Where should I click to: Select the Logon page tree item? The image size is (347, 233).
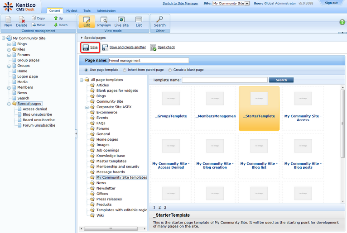[x=28, y=76]
